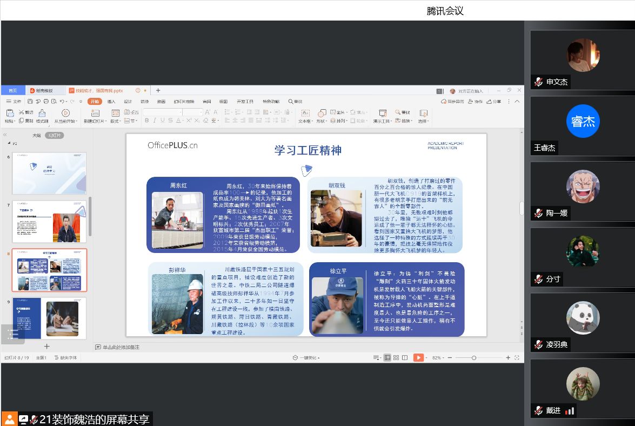The image size is (635, 426).
Task: Select slide 7 thumbnail in slide panel
Action: pos(49,221)
